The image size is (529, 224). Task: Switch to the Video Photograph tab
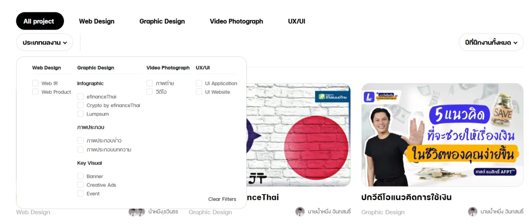(x=236, y=21)
